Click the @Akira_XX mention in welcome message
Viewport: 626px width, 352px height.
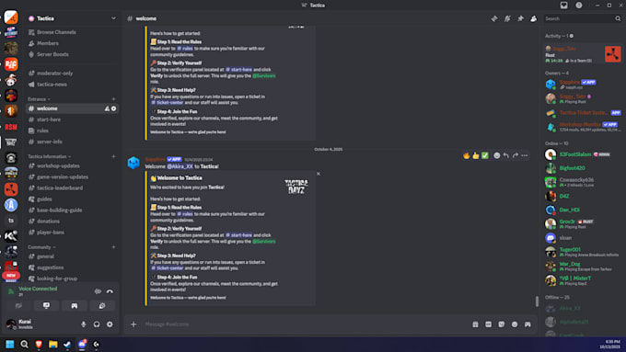(x=180, y=166)
